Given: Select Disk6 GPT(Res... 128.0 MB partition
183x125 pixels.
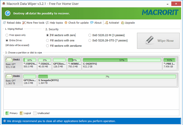Looking at the screenshot, I should [30, 80].
